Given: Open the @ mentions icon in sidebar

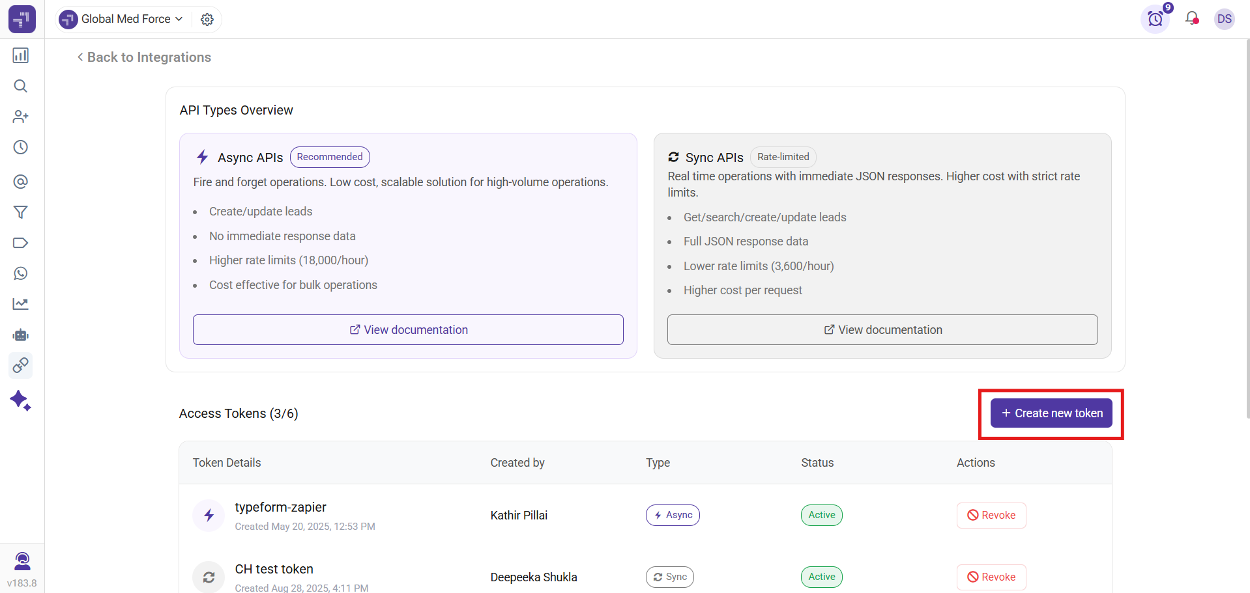Looking at the screenshot, I should point(21,182).
